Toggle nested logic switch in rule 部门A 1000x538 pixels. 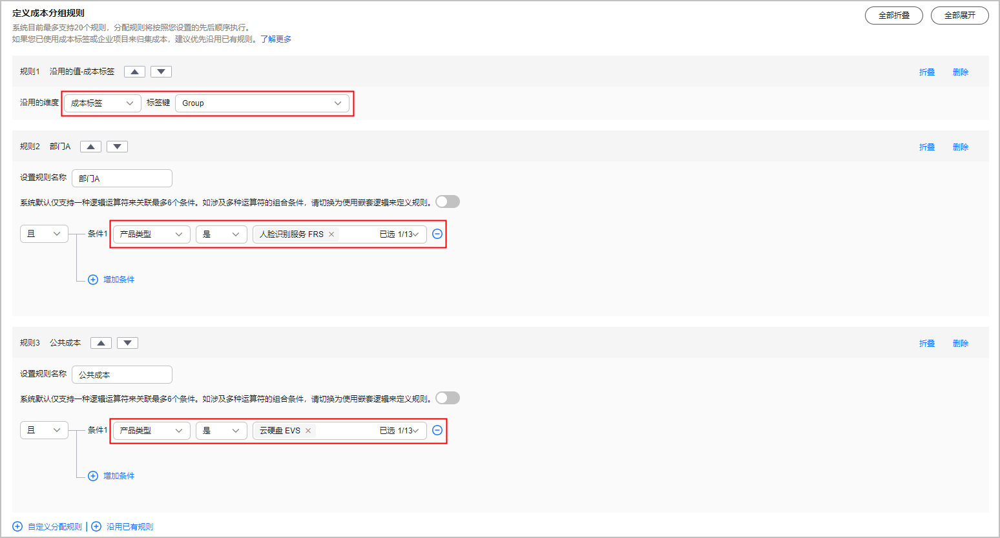pyautogui.click(x=448, y=202)
